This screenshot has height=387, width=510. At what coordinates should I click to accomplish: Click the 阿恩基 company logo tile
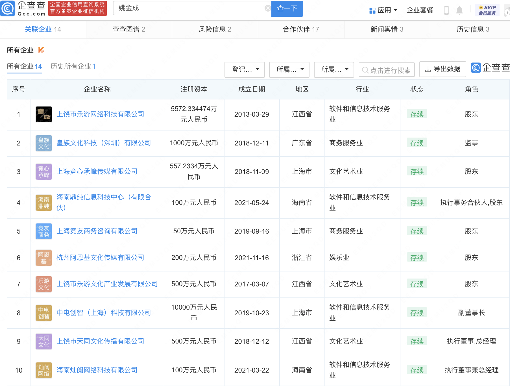(x=44, y=258)
